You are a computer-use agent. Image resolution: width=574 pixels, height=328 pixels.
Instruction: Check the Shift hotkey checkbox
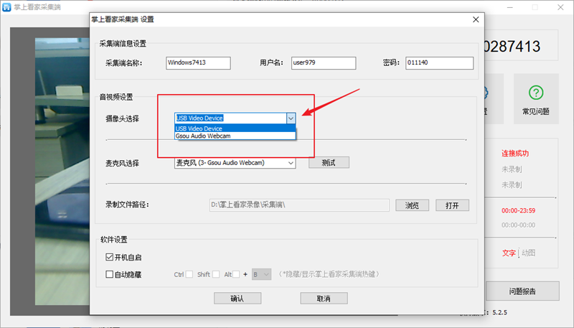point(216,274)
